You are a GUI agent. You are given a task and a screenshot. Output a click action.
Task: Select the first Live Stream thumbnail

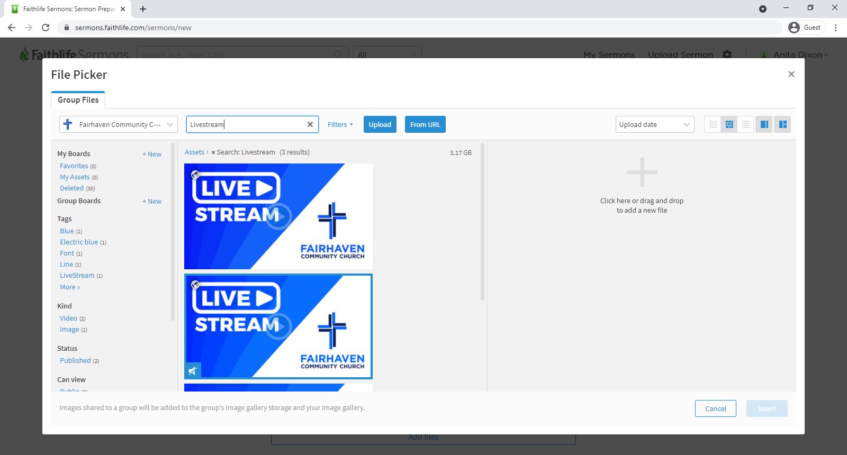[278, 216]
